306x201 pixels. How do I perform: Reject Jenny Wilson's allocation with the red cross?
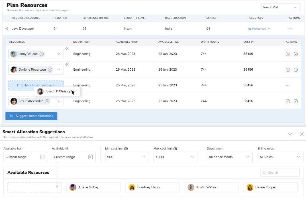click(x=288, y=54)
